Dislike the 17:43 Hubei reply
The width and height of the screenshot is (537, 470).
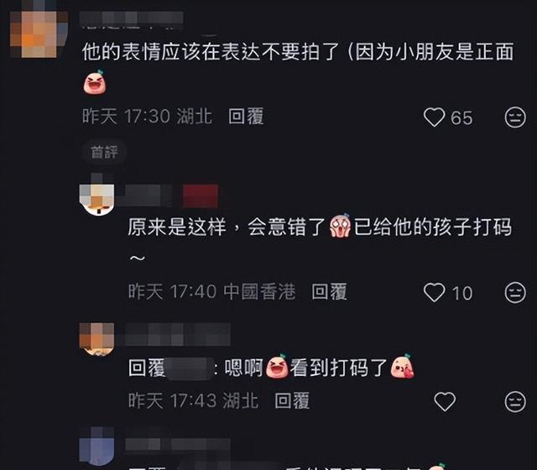point(515,401)
